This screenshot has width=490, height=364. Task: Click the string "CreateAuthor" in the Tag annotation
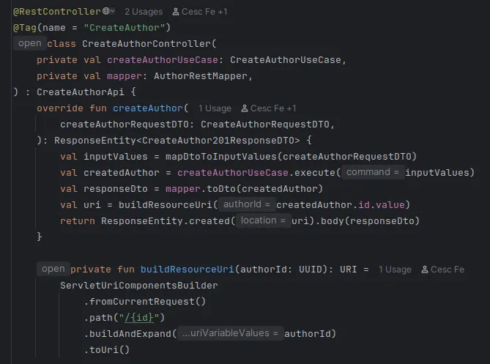pyautogui.click(x=124, y=28)
